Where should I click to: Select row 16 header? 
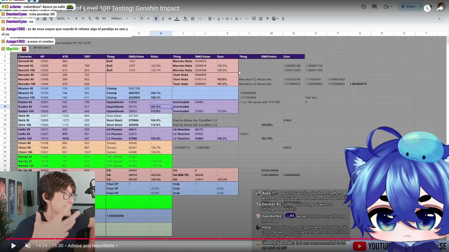(5, 106)
